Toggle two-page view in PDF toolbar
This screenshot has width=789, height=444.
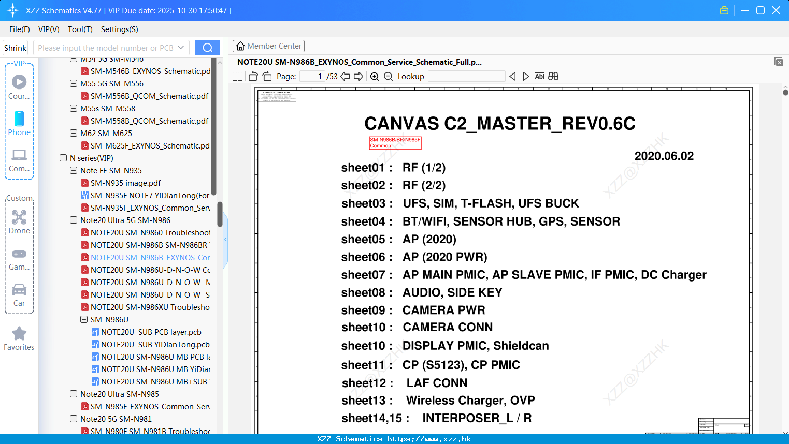237,77
